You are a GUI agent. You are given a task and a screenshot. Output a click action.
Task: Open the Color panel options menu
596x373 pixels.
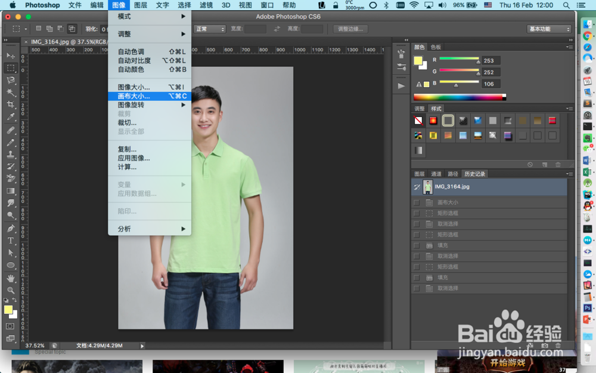point(569,47)
